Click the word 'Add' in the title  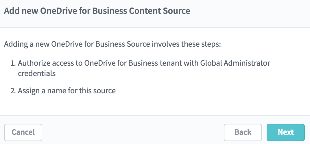(x=10, y=11)
